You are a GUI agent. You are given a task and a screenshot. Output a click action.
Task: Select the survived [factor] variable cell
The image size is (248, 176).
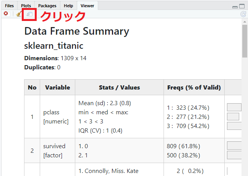[54, 150]
